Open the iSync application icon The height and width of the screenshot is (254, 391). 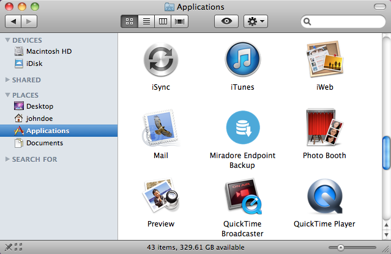click(x=161, y=60)
